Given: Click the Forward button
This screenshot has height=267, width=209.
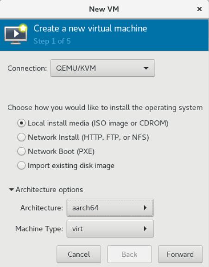Looking at the screenshot, I should point(180,255).
